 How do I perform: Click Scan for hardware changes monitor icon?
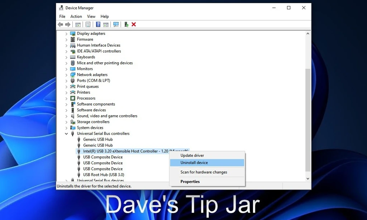pyautogui.click(x=116, y=24)
